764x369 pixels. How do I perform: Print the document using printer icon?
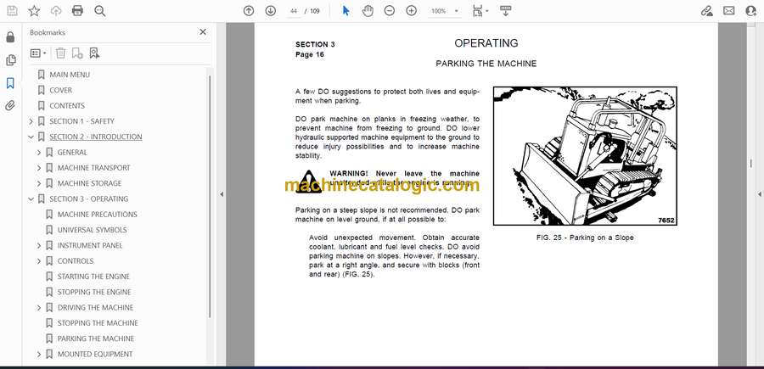(77, 11)
